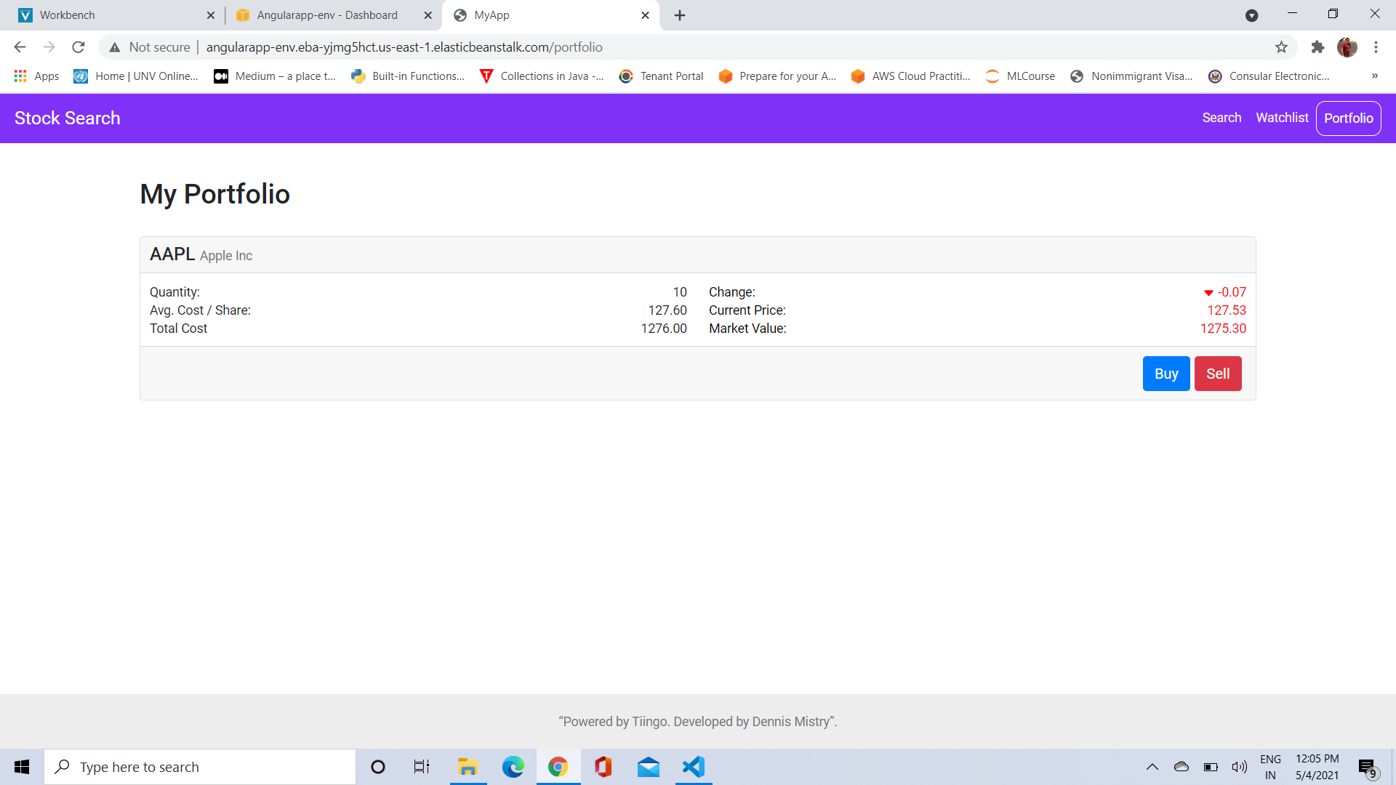Select the Portfolio nav item

tap(1347, 118)
